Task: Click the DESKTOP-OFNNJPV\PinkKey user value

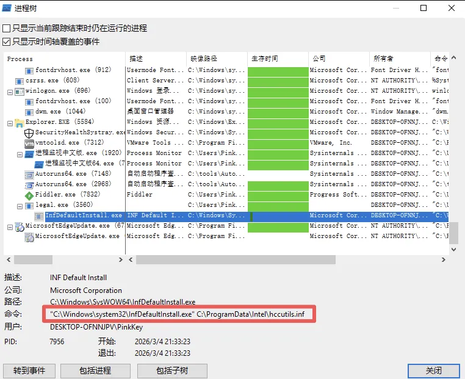Action: pos(96,327)
